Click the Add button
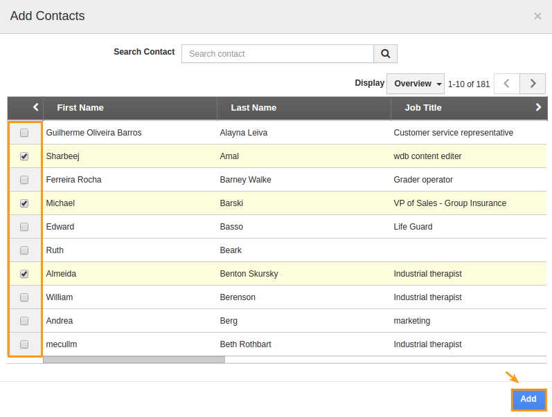 528,400
